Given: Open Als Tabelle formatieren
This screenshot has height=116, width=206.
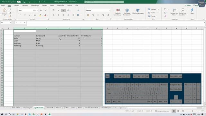Looking at the screenshot, I should click(x=127, y=12).
